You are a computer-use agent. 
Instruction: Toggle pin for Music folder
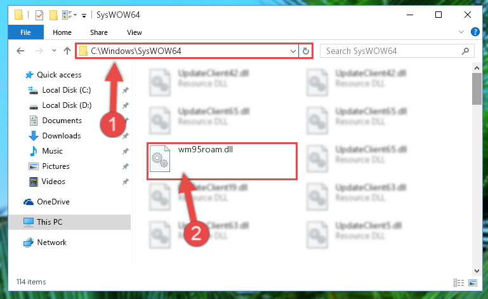coord(126,151)
